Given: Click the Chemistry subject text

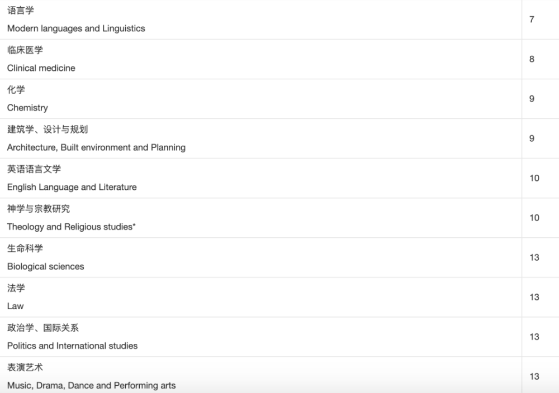Looking at the screenshot, I should [27, 108].
